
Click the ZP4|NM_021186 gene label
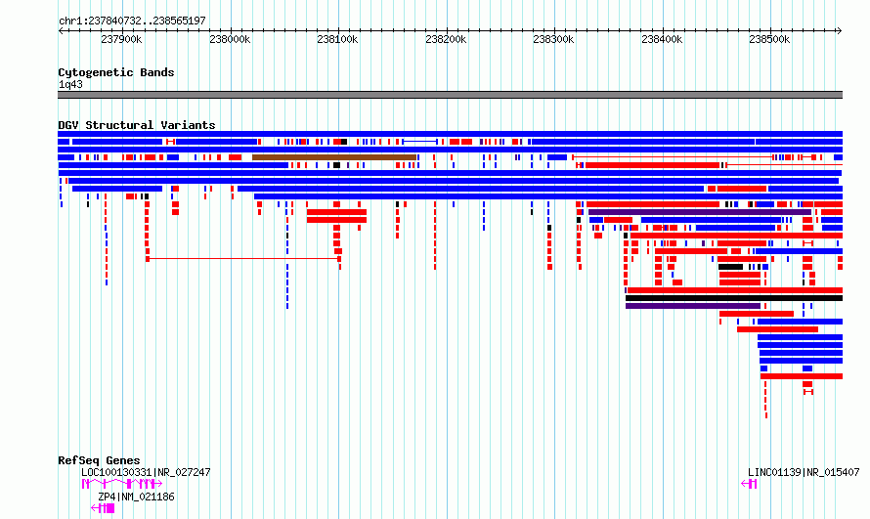pos(136,497)
